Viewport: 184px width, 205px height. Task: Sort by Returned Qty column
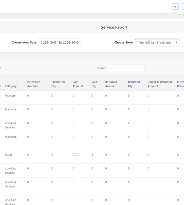(134, 84)
